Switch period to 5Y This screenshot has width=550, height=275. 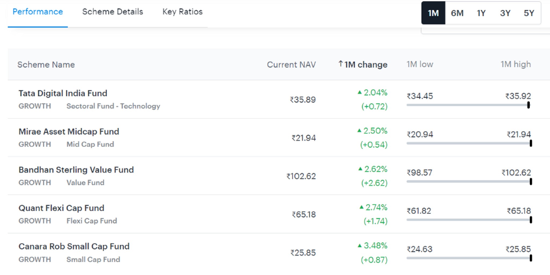pos(529,13)
